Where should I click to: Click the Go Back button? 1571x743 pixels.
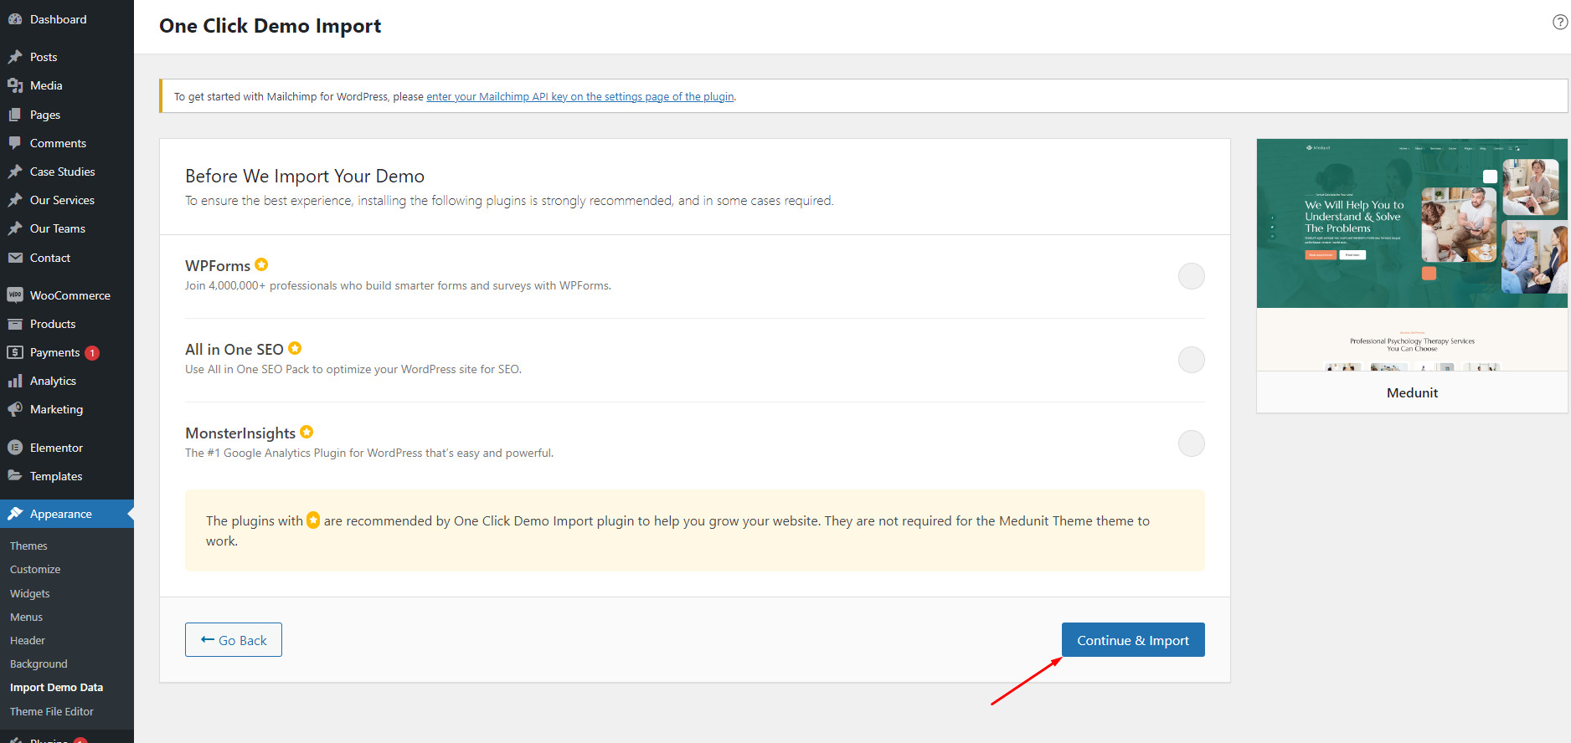coord(234,640)
